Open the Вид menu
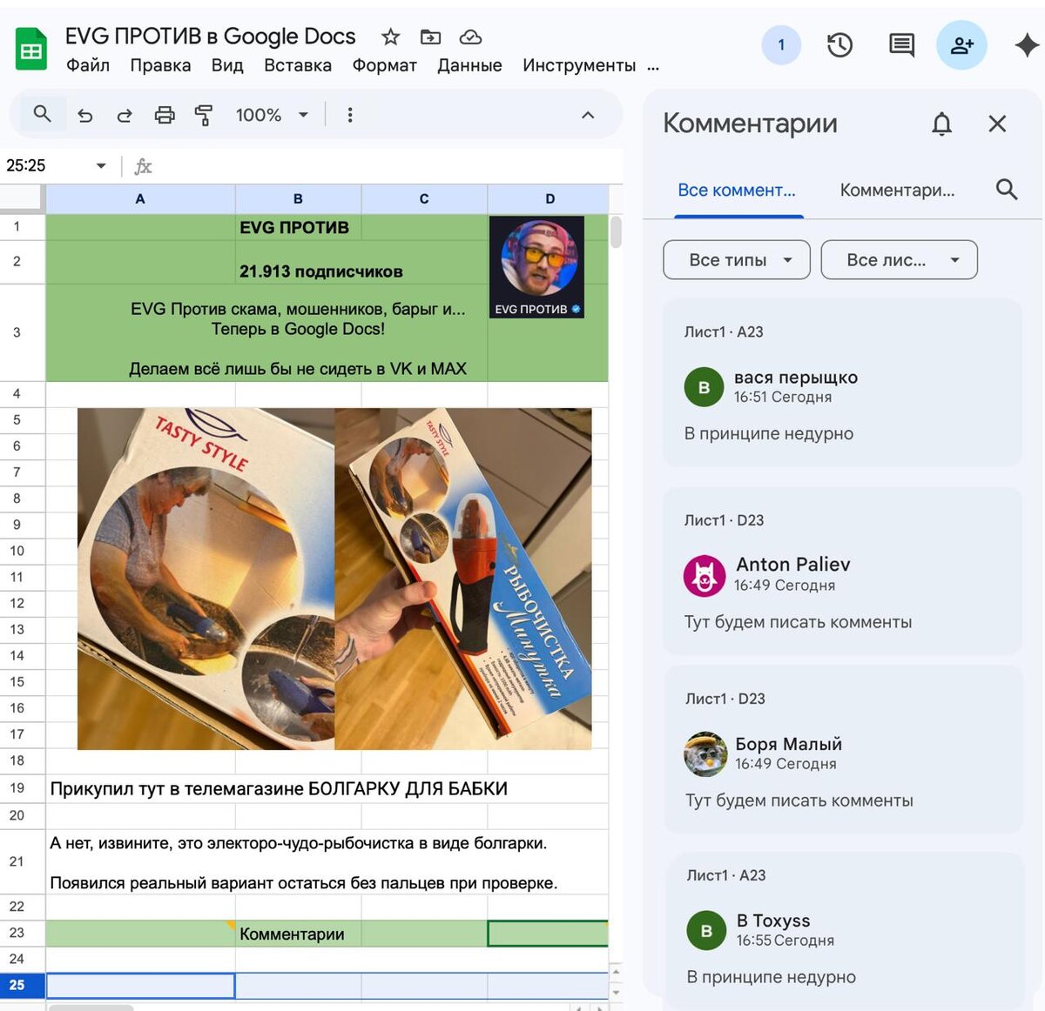Screen dimensions: 1045x1011 pyautogui.click(x=227, y=65)
